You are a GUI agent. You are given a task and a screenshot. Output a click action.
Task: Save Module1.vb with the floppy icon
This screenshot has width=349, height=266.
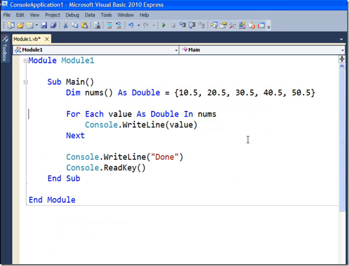pos(44,25)
